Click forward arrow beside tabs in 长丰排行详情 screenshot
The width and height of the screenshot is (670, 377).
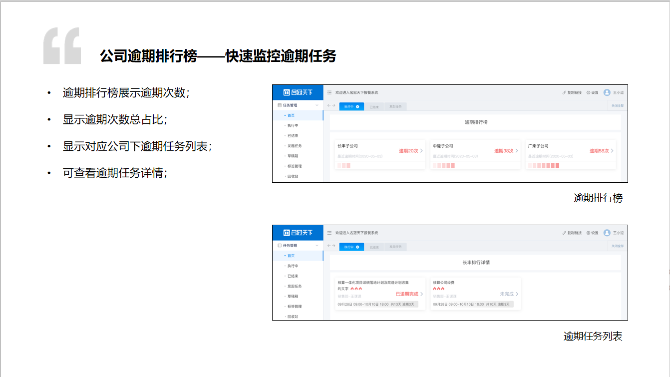pyautogui.click(x=334, y=246)
